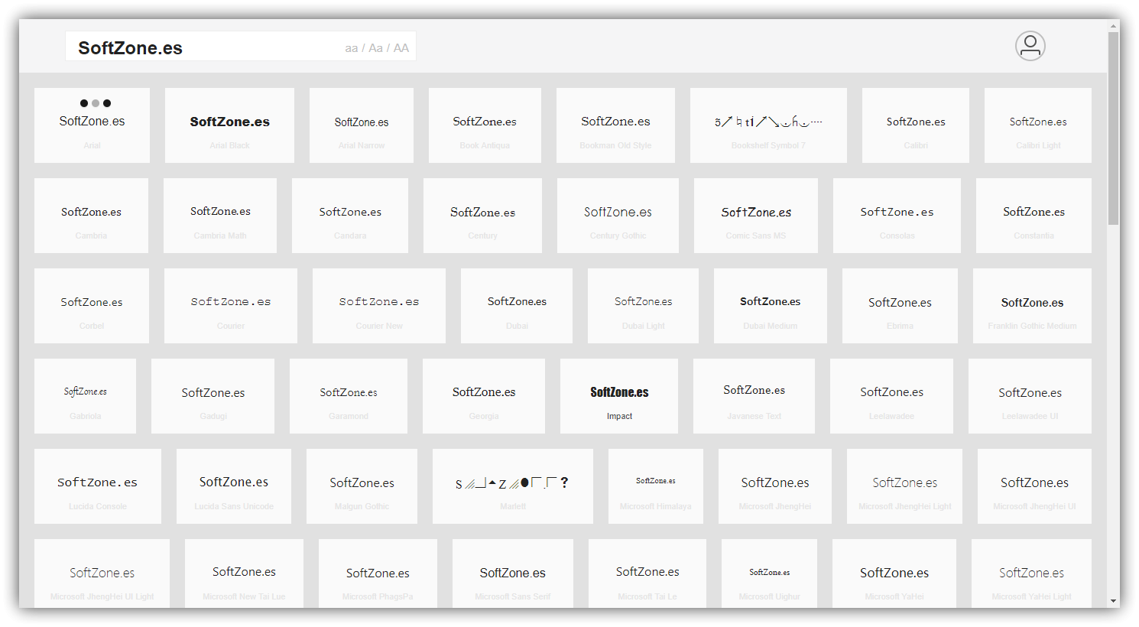The width and height of the screenshot is (1139, 627).
Task: Open the Microsoft JhengHei Light font card
Action: coord(904,486)
